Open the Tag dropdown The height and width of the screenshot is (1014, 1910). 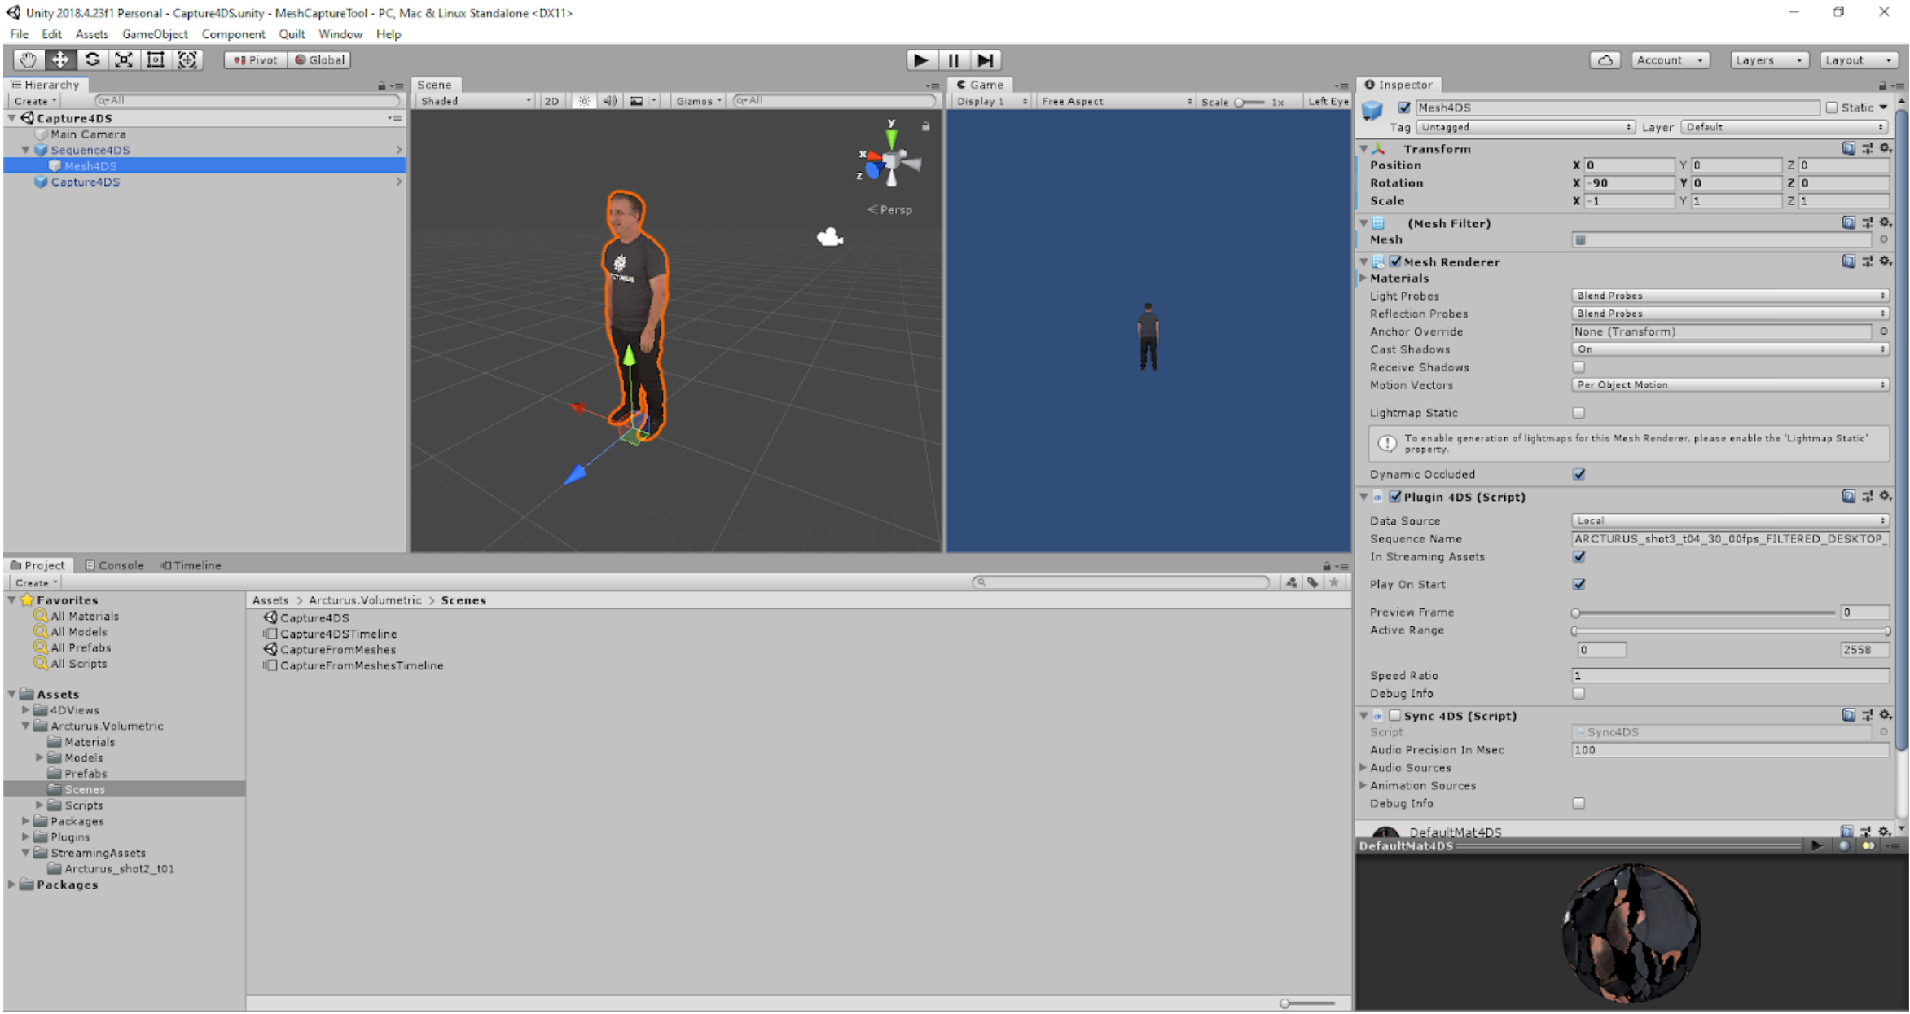(x=1525, y=127)
